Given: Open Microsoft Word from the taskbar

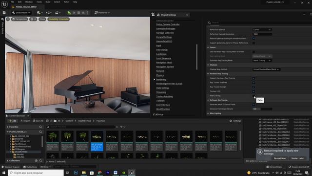Looking at the screenshot, I should coord(116,173).
